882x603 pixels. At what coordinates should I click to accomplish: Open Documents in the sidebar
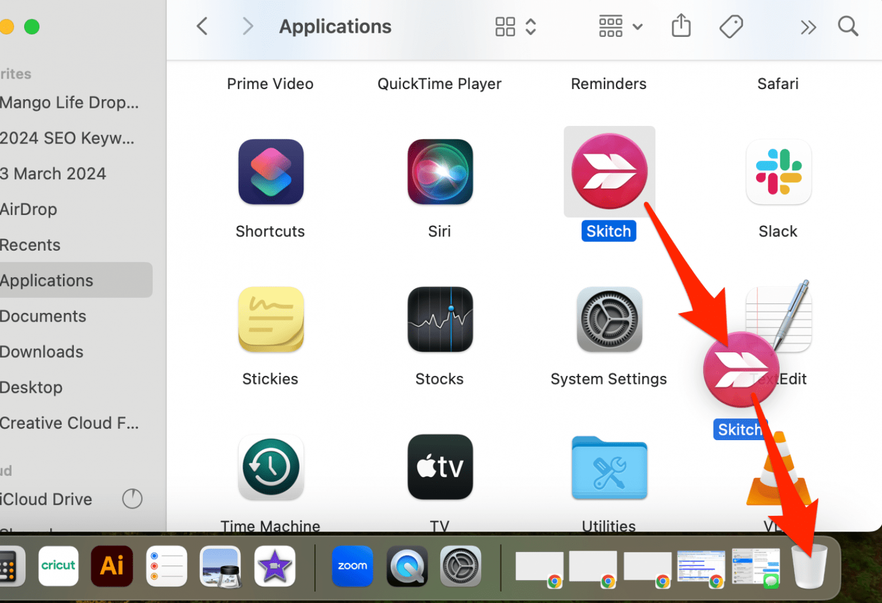pyautogui.click(x=43, y=316)
